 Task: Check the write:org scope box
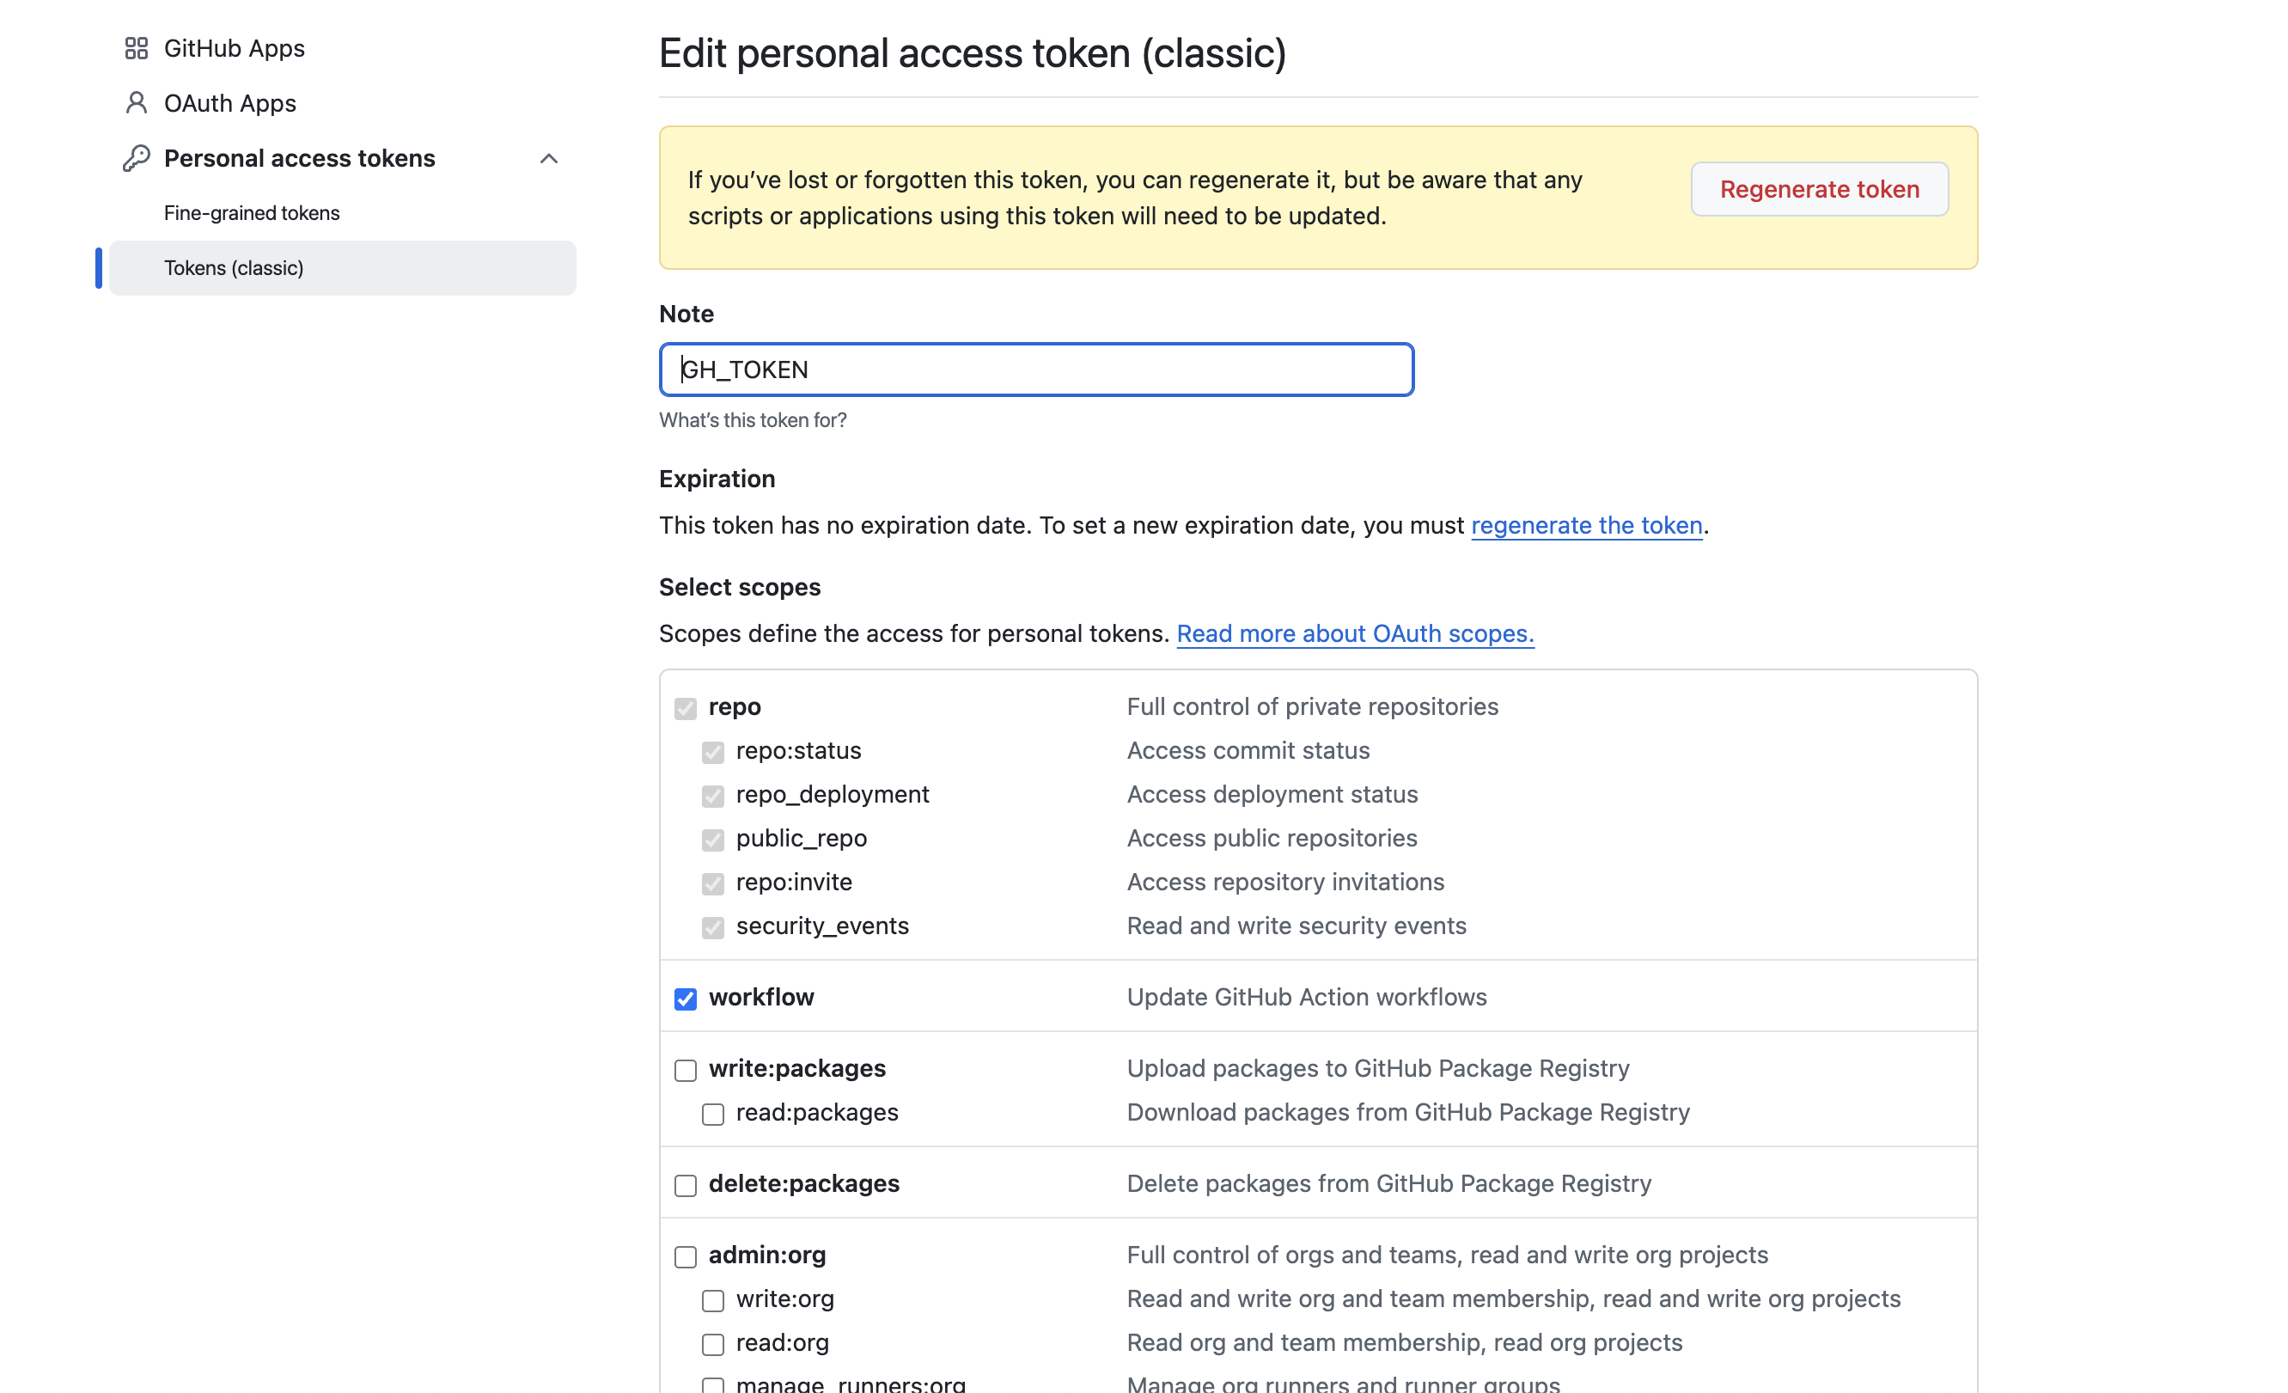[x=713, y=1300]
